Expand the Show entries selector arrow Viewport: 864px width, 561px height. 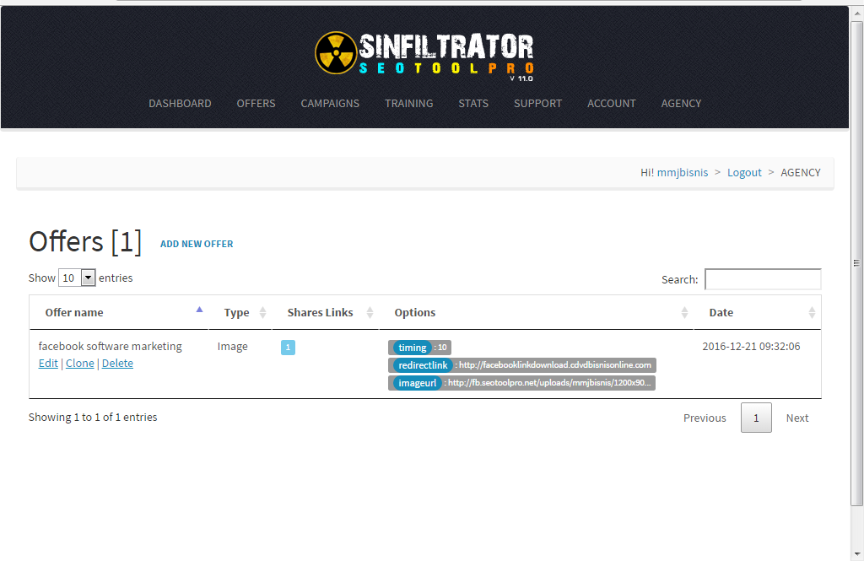(x=88, y=277)
